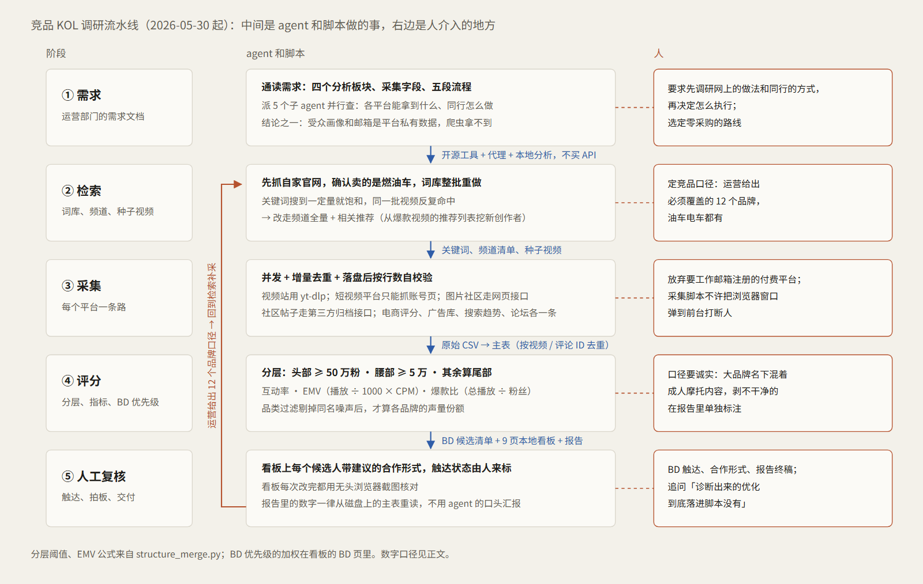Click the column header 人
The width and height of the screenshot is (923, 584).
(659, 54)
